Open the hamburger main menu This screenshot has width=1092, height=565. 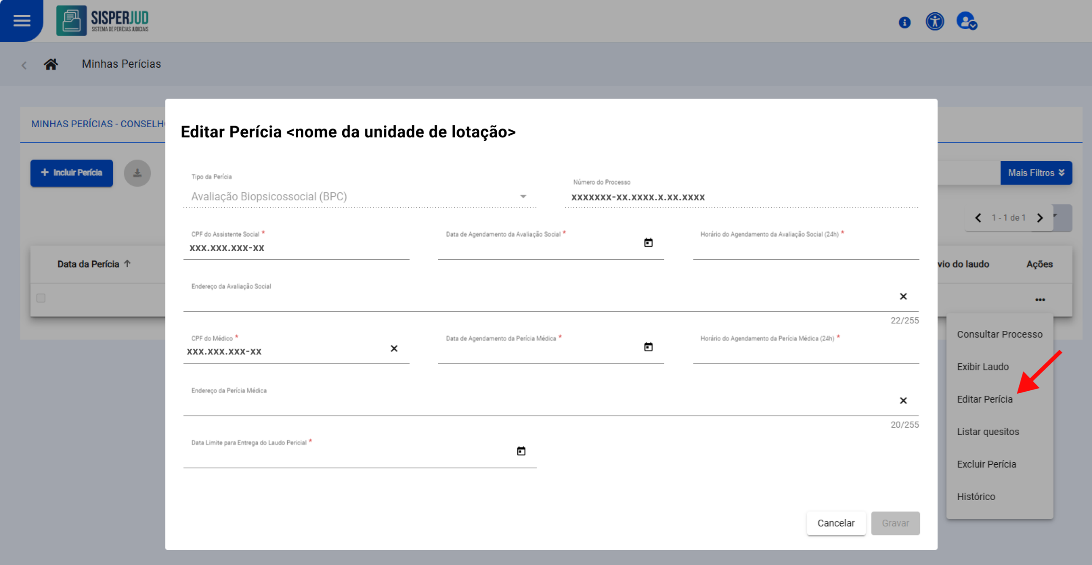22,20
